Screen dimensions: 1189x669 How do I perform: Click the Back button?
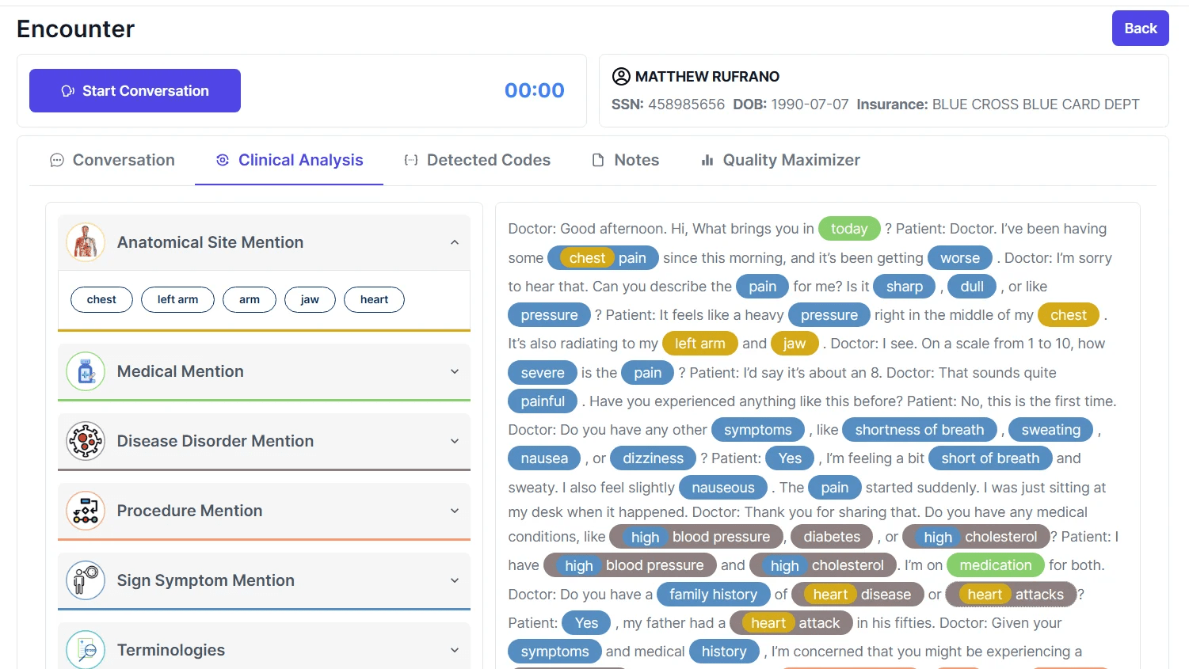tap(1140, 29)
